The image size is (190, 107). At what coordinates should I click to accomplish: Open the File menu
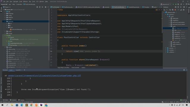tap(4, 1)
